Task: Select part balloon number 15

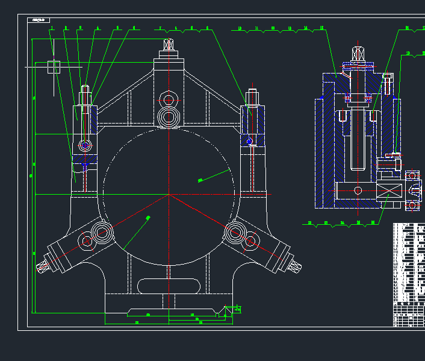Action: [321, 28]
